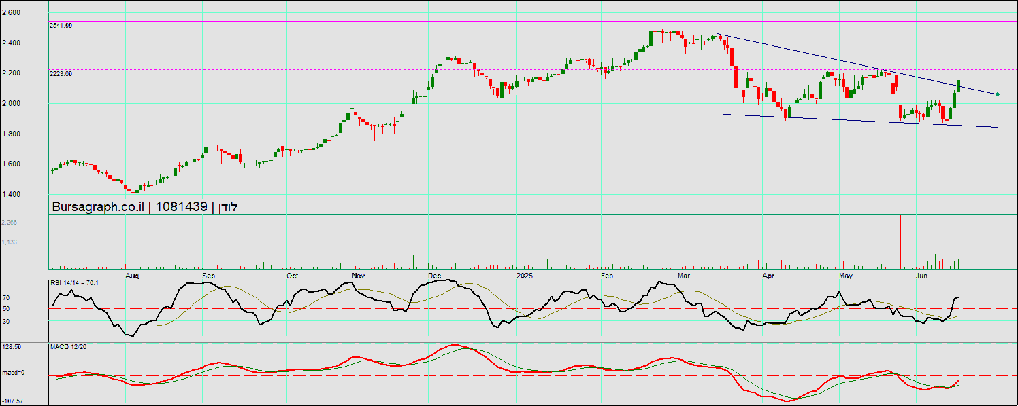The height and width of the screenshot is (406, 1018).
Task: Select the 2541.00 high price label
Action: 61,25
